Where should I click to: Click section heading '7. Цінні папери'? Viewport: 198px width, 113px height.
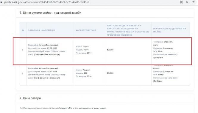click(30, 98)
